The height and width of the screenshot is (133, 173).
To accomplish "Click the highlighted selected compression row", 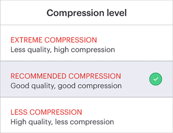I will point(86,79).
